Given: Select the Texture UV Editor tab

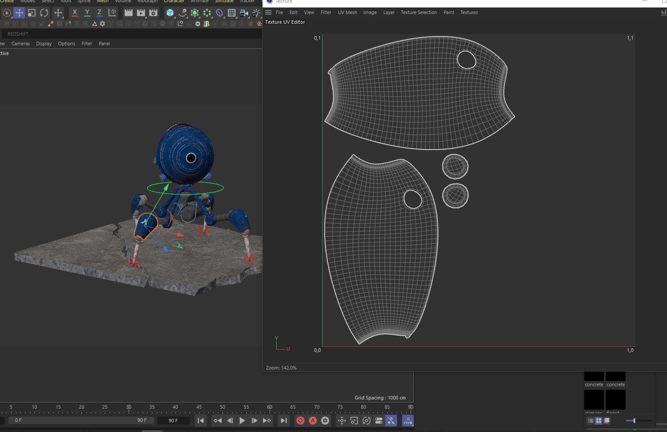Looking at the screenshot, I should 285,22.
